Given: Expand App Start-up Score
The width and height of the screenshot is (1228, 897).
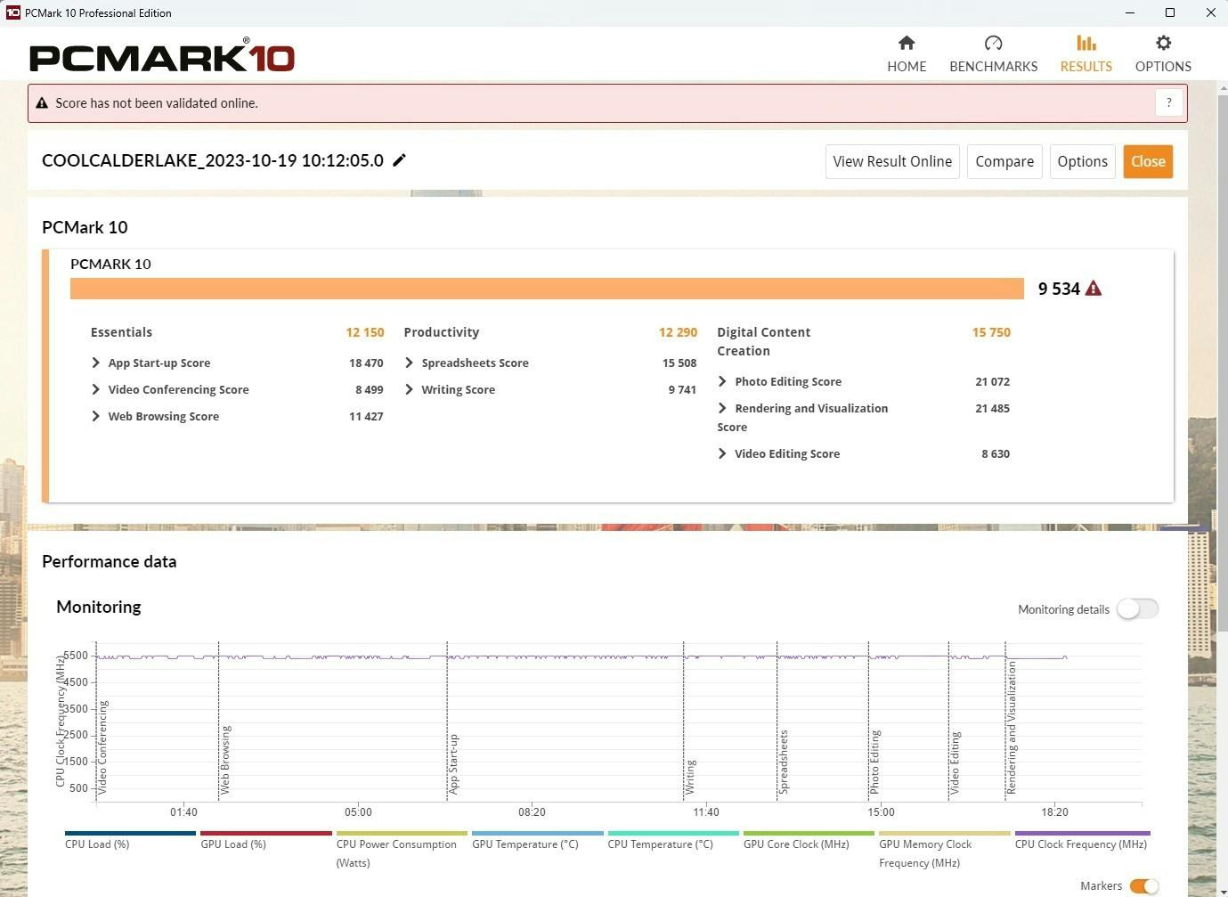Looking at the screenshot, I should click(x=96, y=363).
